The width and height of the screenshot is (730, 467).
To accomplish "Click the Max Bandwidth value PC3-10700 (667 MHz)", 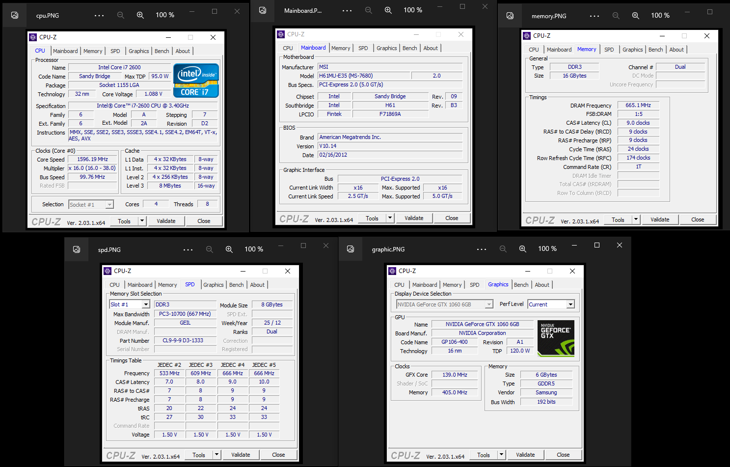I will (185, 314).
